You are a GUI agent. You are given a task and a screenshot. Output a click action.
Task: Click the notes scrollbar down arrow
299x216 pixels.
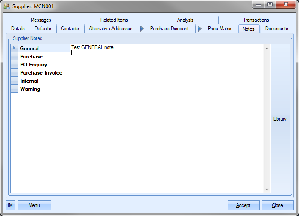[x=267, y=190]
